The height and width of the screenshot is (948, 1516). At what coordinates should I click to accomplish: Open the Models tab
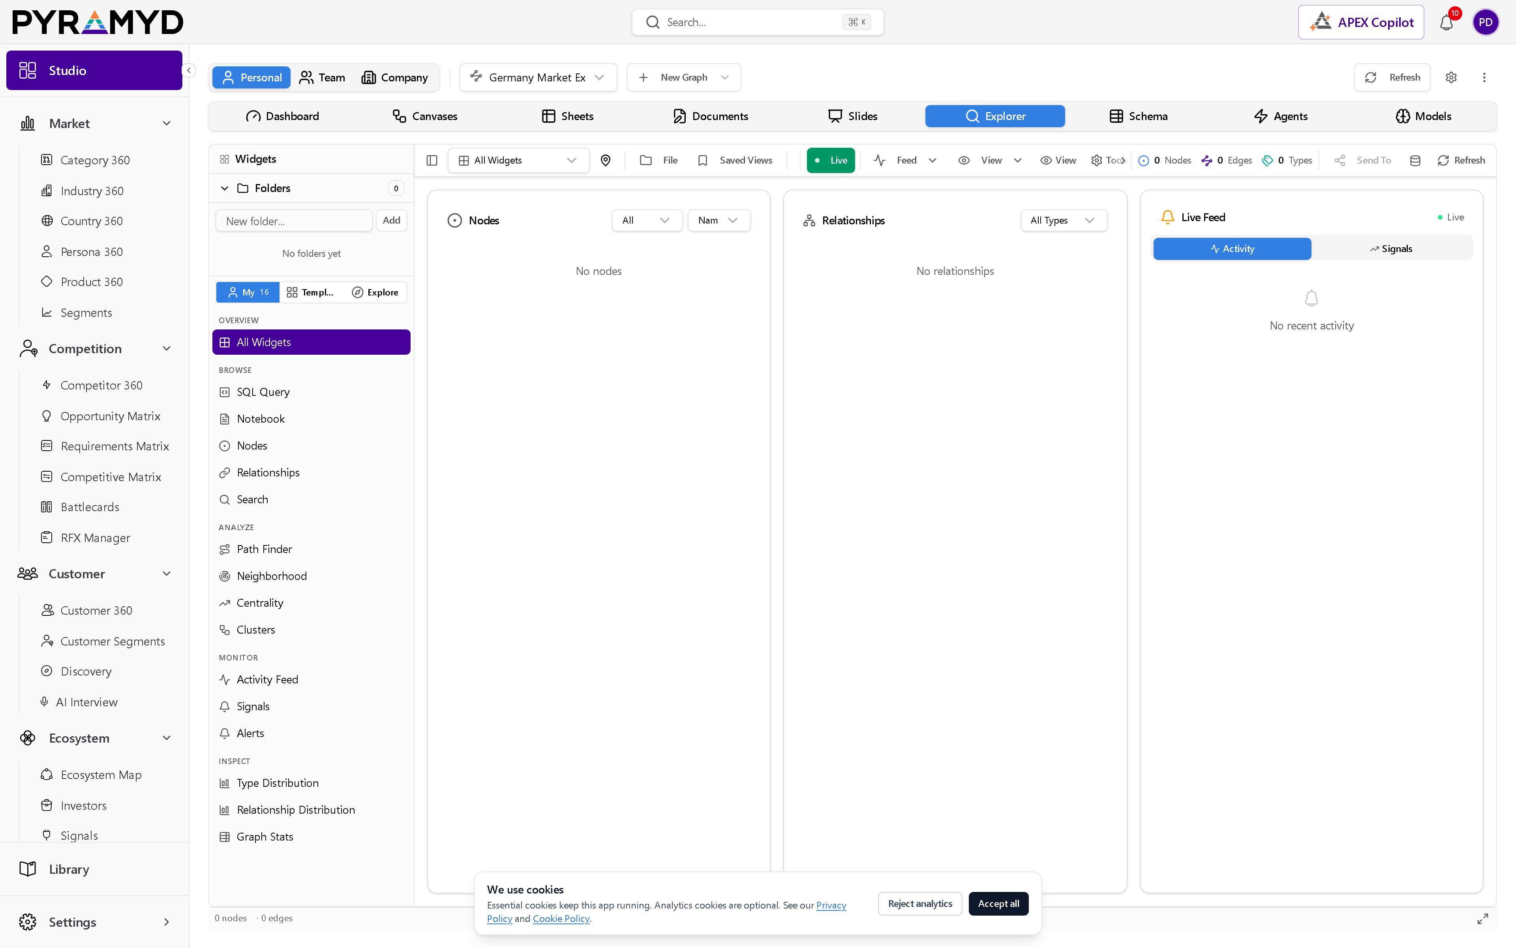[1423, 116]
